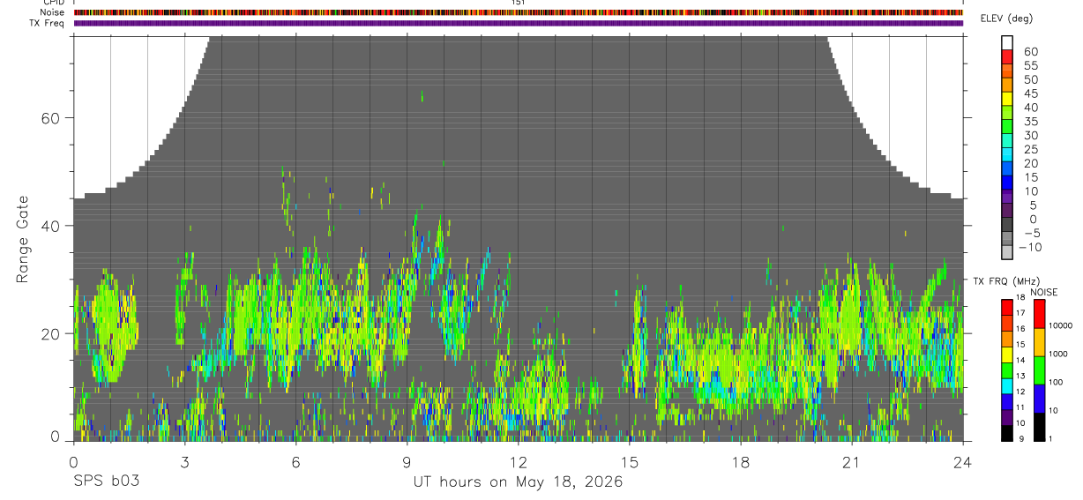
Task: Pick the red top segment of NOISE bar
Action: pyautogui.click(x=1039, y=314)
